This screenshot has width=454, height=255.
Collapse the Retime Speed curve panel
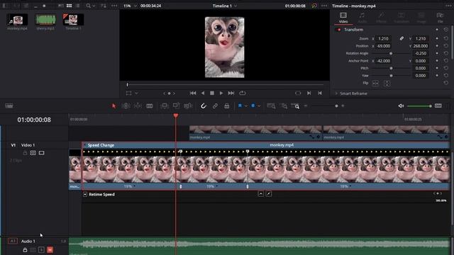click(x=85, y=194)
